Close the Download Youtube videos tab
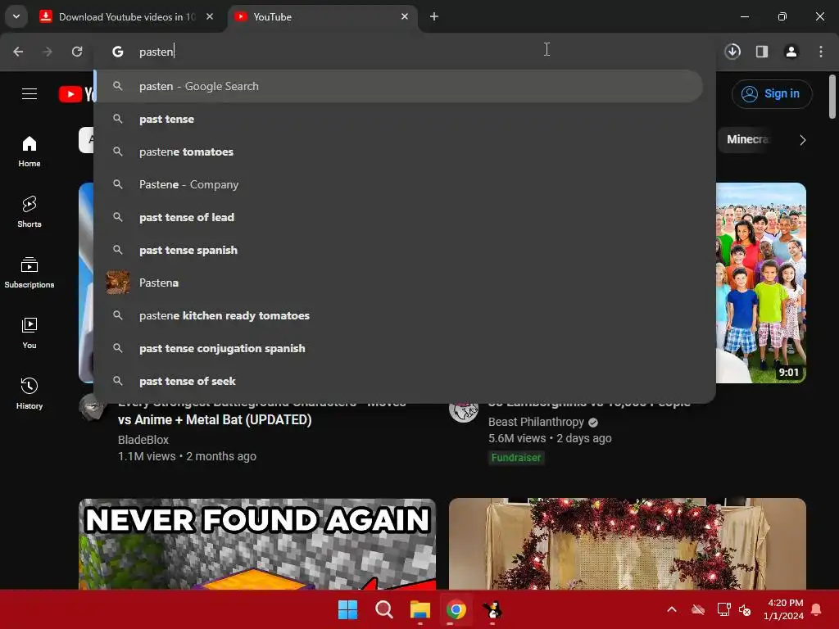The image size is (839, 629). [x=210, y=16]
